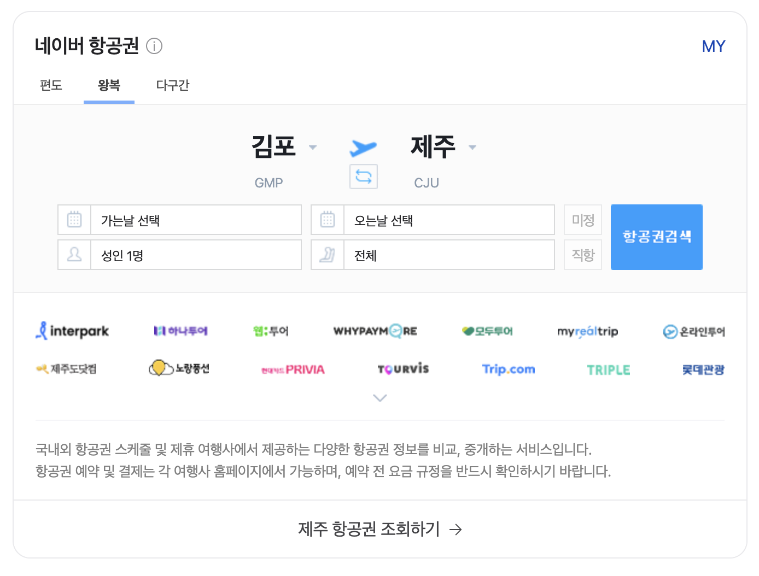Open the Trip.com partner logo
The height and width of the screenshot is (576, 759).
tap(509, 369)
